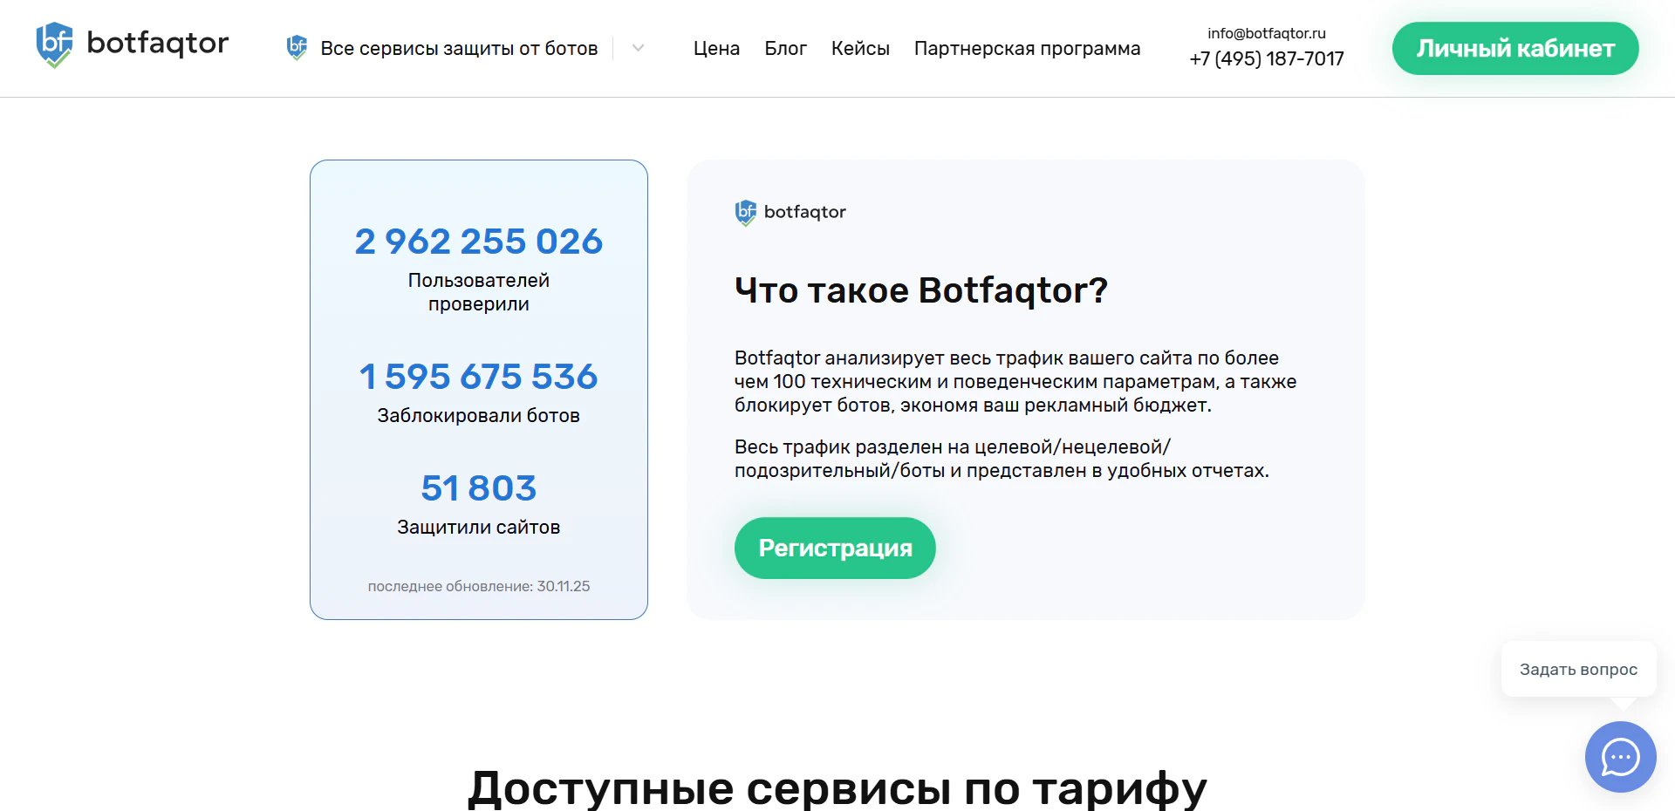This screenshot has height=811, width=1675.
Task: Go to the Цена page
Action: click(716, 49)
